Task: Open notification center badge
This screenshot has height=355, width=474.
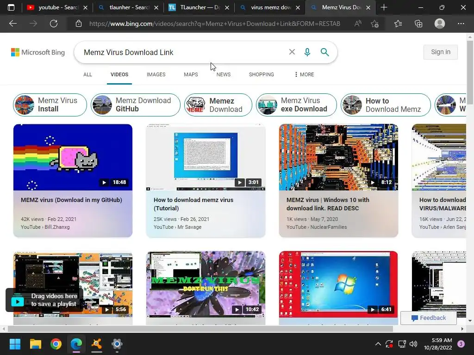Action: (461, 344)
